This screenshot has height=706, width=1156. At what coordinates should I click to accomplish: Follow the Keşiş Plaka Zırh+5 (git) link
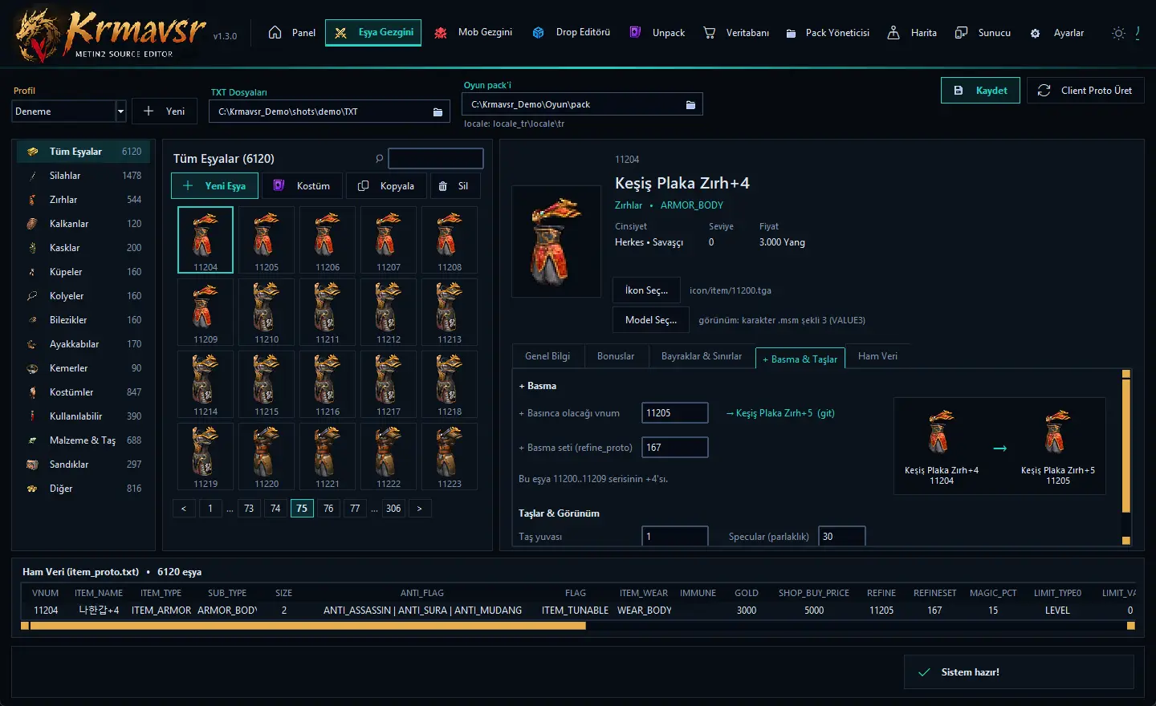click(780, 413)
